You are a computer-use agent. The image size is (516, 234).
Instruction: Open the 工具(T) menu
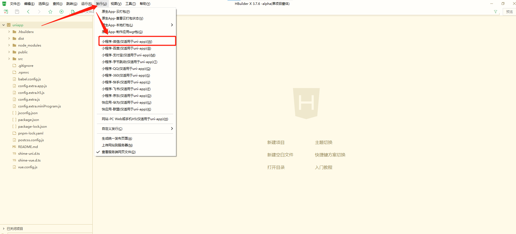(x=131, y=4)
